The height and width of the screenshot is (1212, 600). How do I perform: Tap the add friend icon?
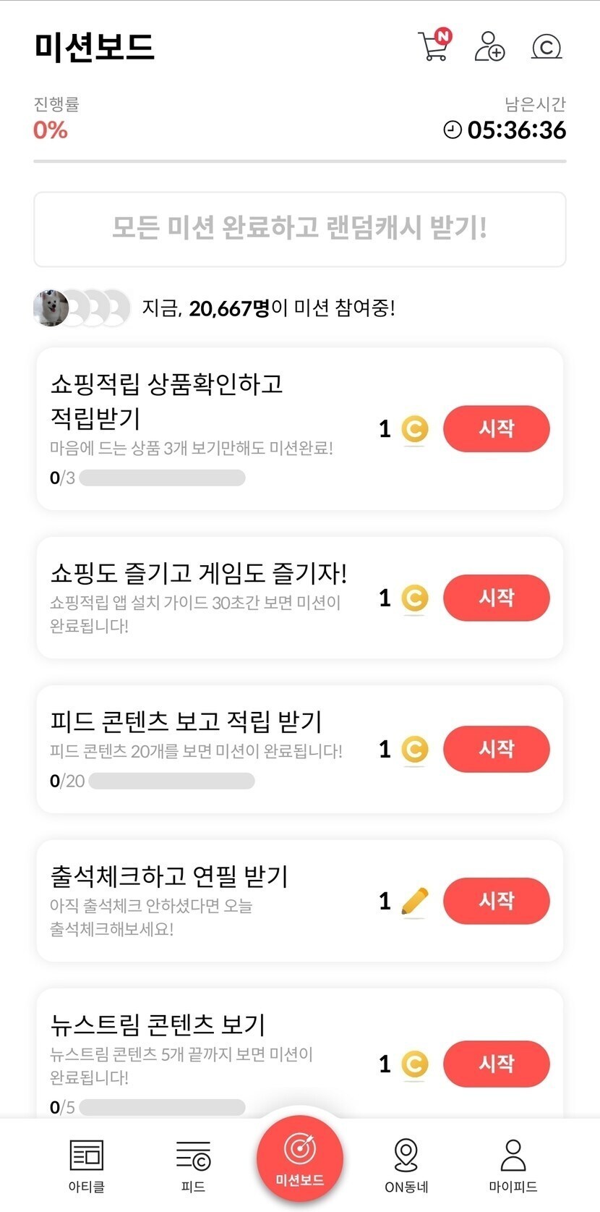pyautogui.click(x=489, y=46)
